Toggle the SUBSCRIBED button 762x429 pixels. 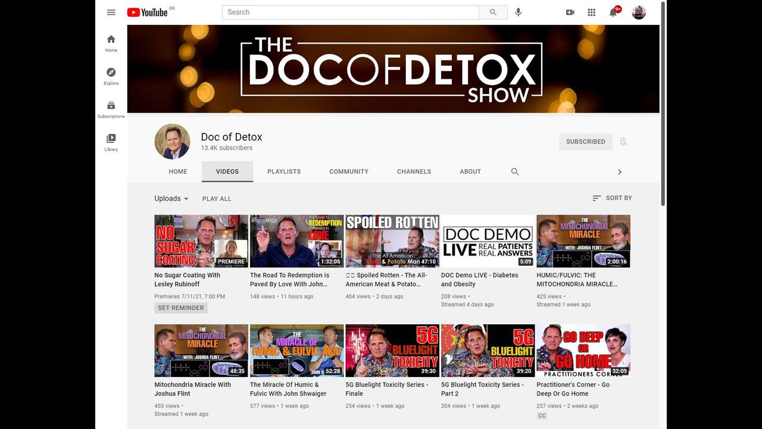tap(585, 142)
